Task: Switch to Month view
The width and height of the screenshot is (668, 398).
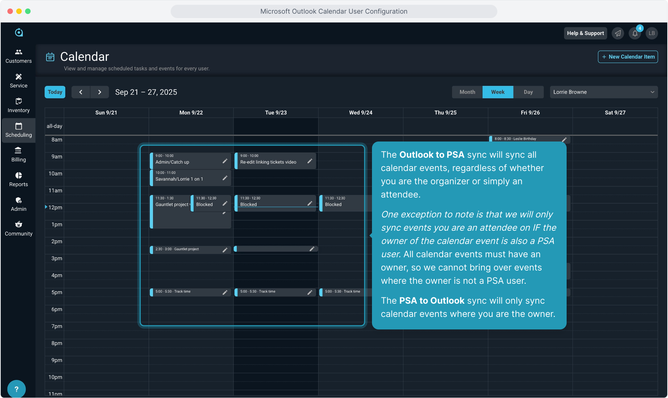Action: [x=467, y=92]
